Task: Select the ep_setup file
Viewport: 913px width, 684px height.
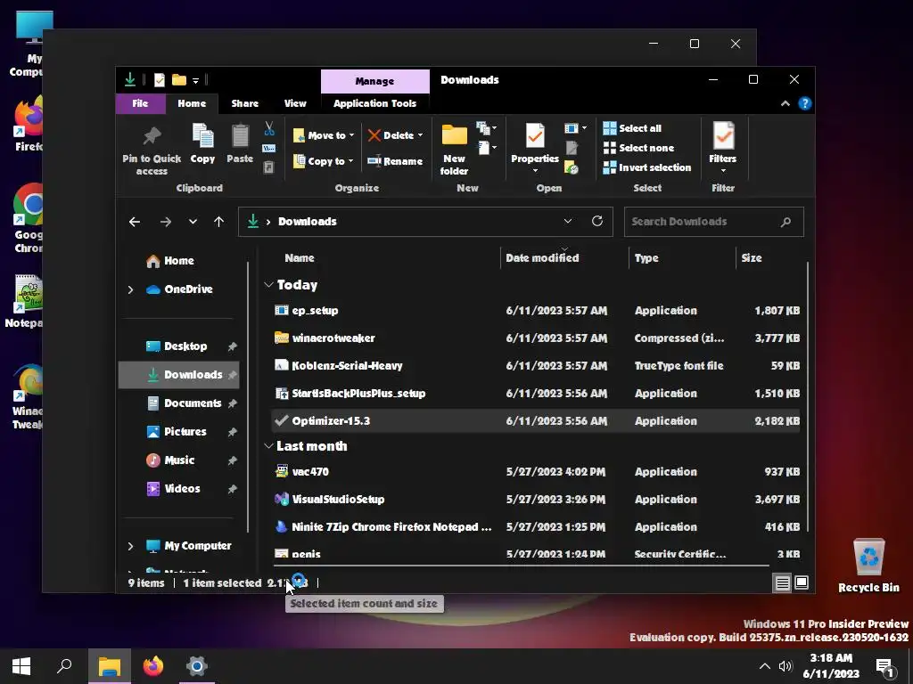Action: point(536,311)
